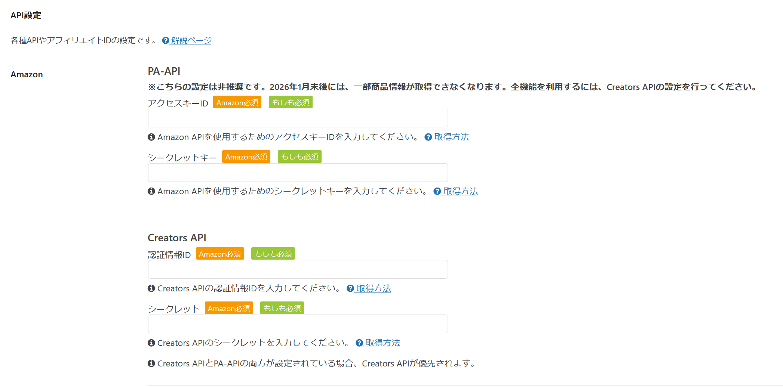The image size is (783, 387).
Task: Click もしも必須 badge next to Creators API シークレット
Action: 282,308
